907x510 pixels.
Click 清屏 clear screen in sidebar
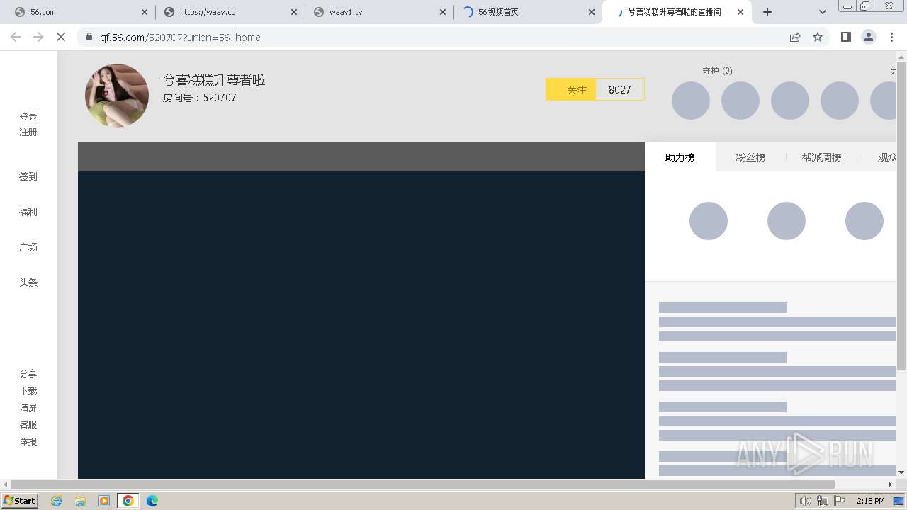pyautogui.click(x=28, y=408)
